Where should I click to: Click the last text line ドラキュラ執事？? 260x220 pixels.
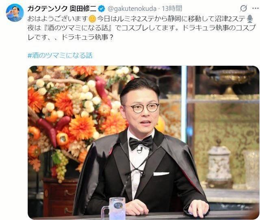70,37
